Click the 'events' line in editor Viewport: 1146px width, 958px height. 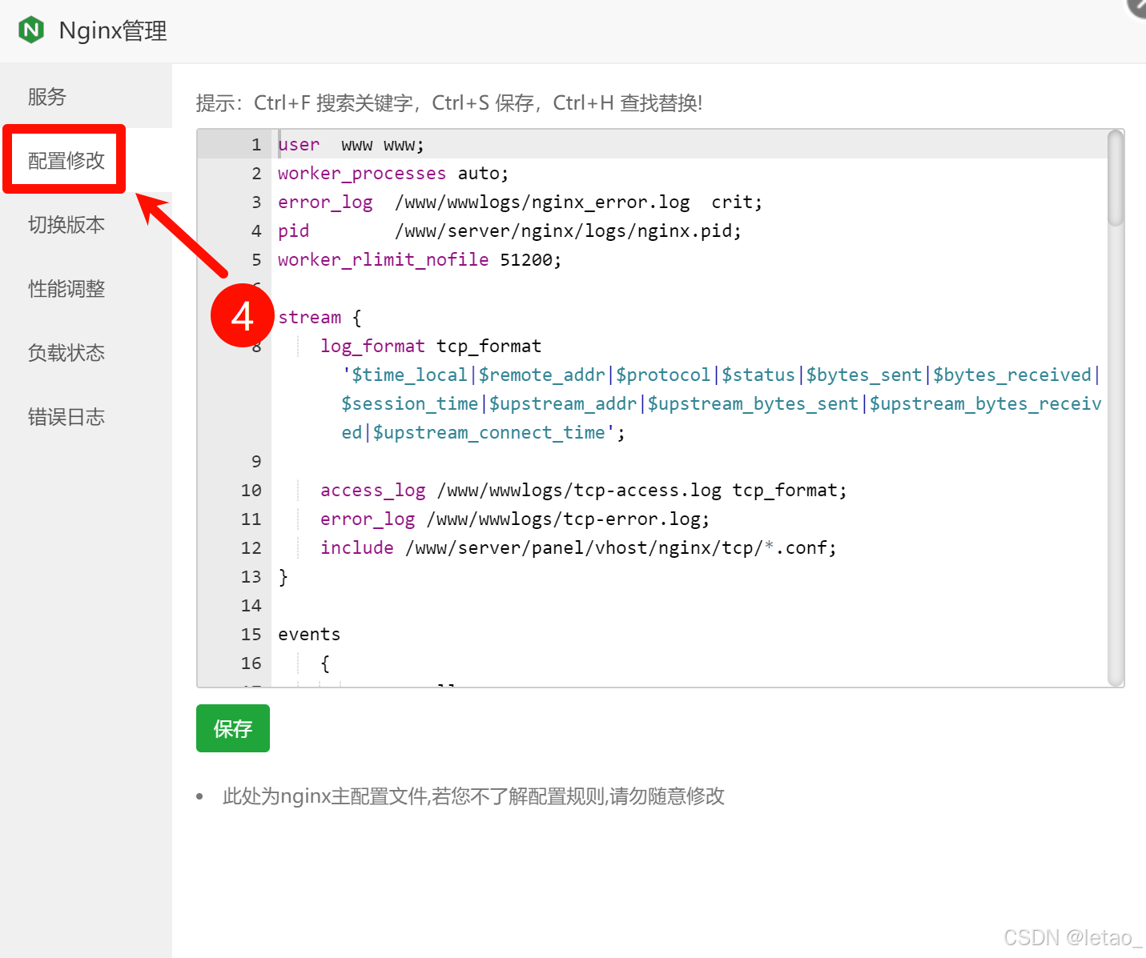309,635
